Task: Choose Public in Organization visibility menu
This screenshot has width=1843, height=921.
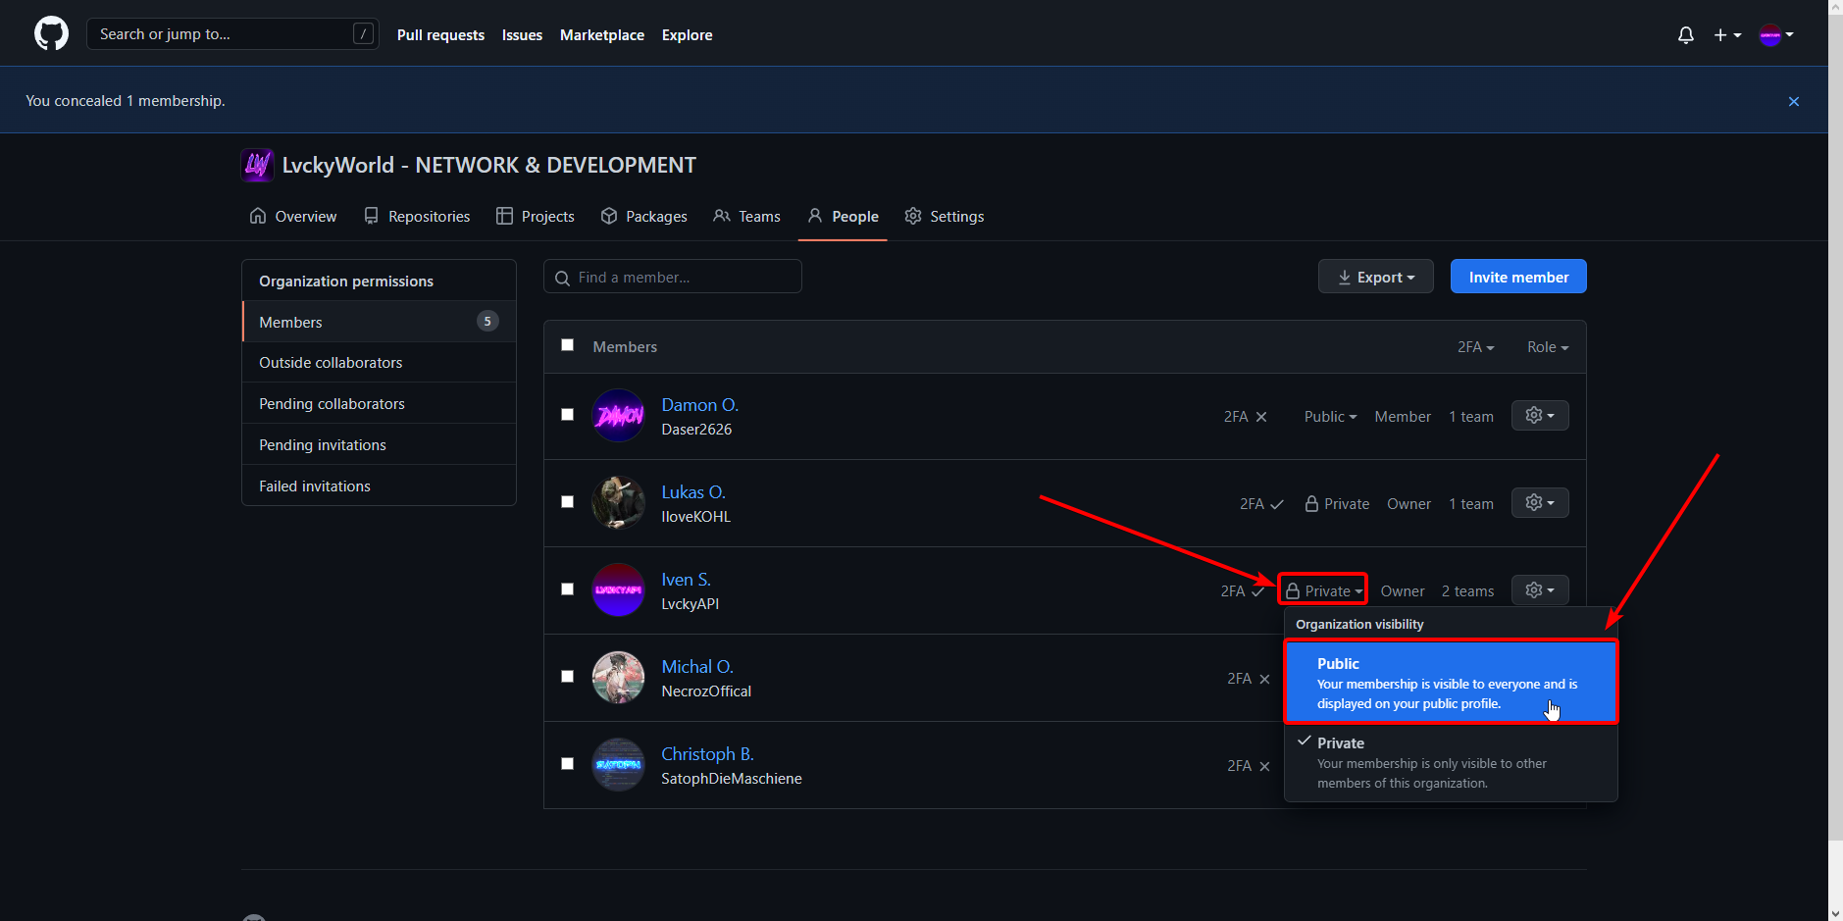Action: click(x=1450, y=683)
